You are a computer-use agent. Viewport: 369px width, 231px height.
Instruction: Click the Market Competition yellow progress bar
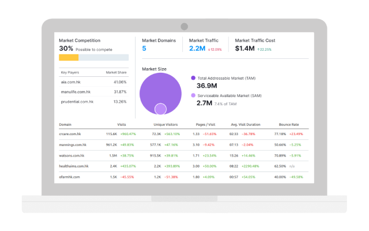click(69, 57)
